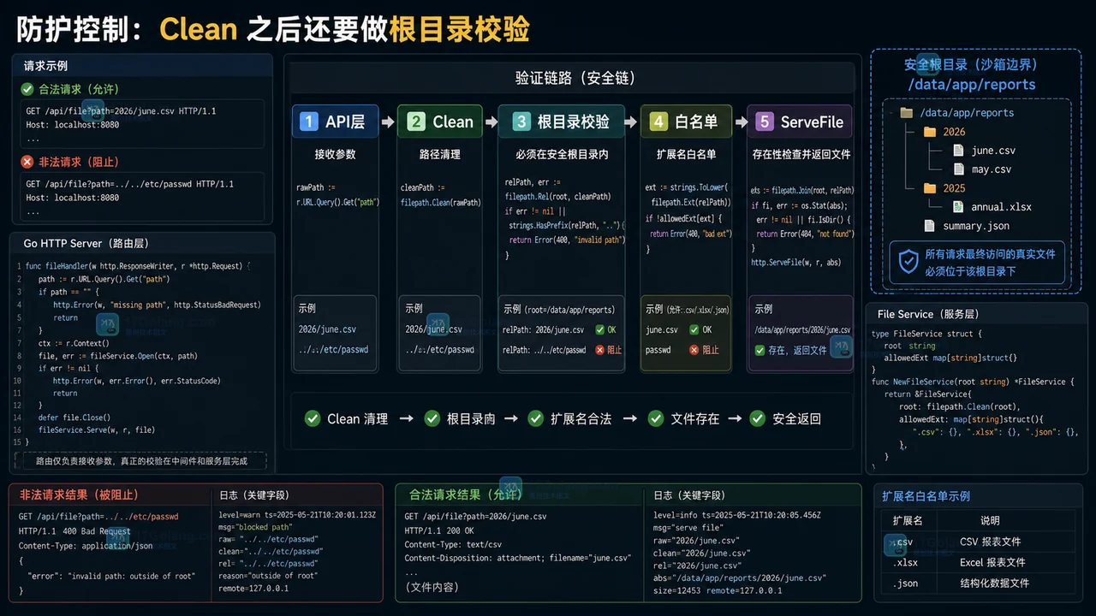Click the reason="outside of root" log line
Image resolution: width=1096 pixels, height=616 pixels.
[x=268, y=576]
